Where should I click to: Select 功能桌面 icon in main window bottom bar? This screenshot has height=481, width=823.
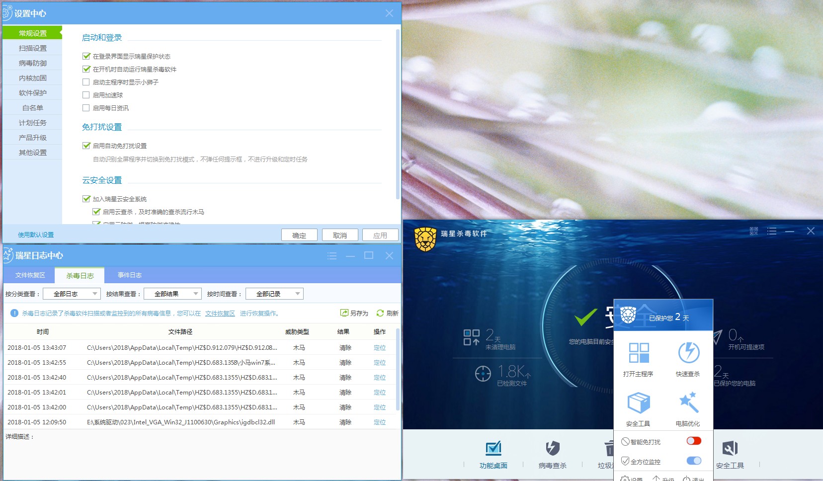pyautogui.click(x=494, y=448)
